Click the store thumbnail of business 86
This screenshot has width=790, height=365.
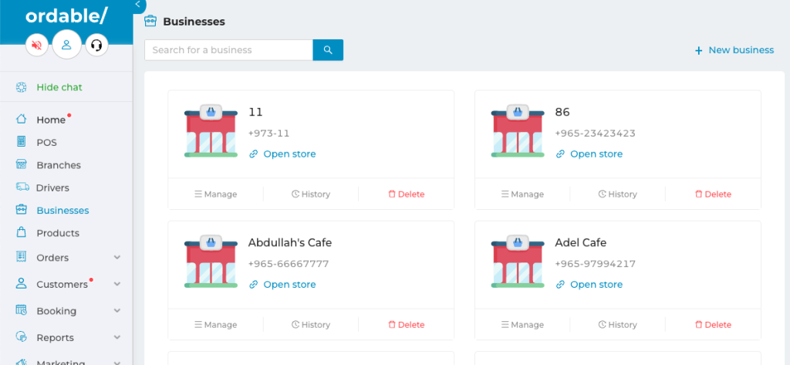(518, 131)
